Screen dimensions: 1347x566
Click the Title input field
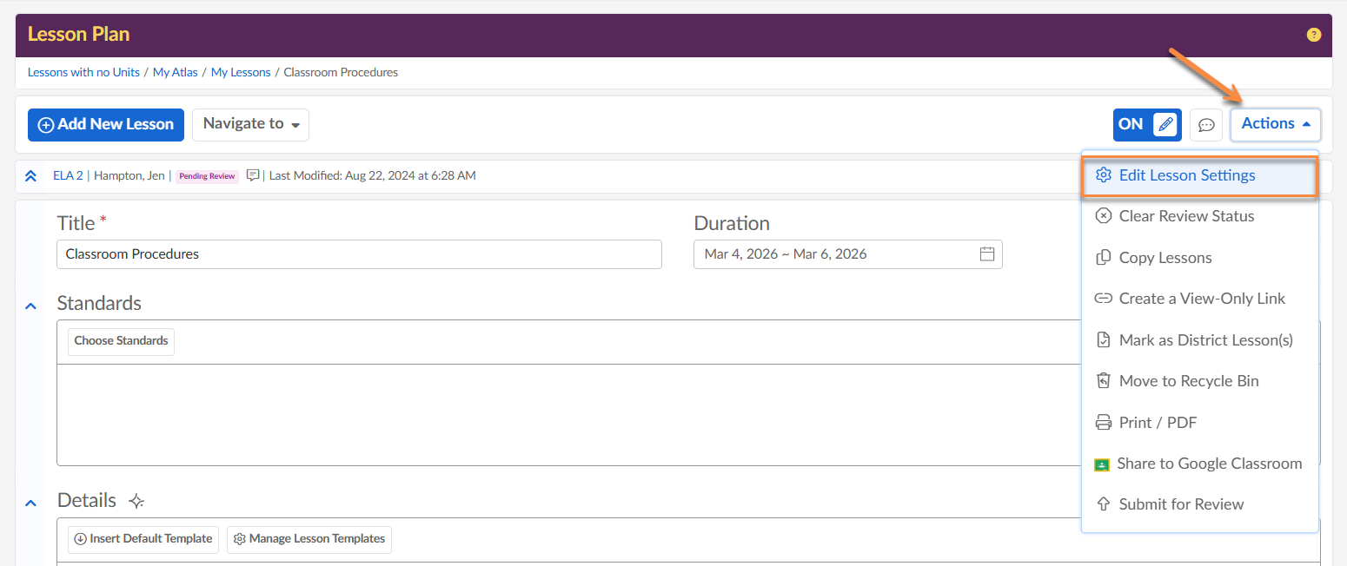coord(359,254)
